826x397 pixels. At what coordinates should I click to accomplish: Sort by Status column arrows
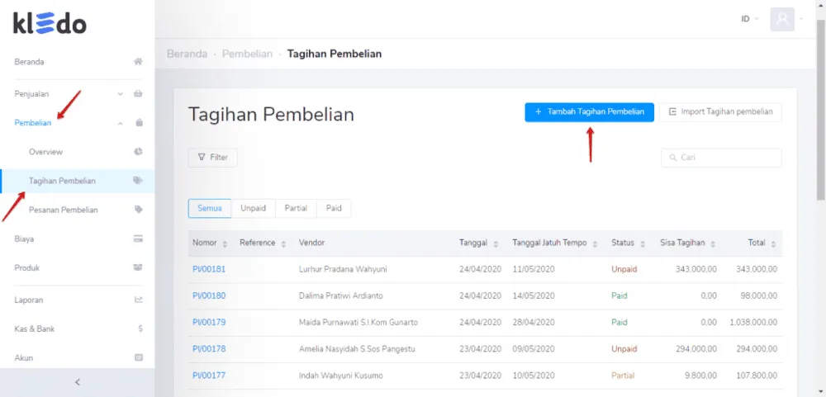(643, 243)
